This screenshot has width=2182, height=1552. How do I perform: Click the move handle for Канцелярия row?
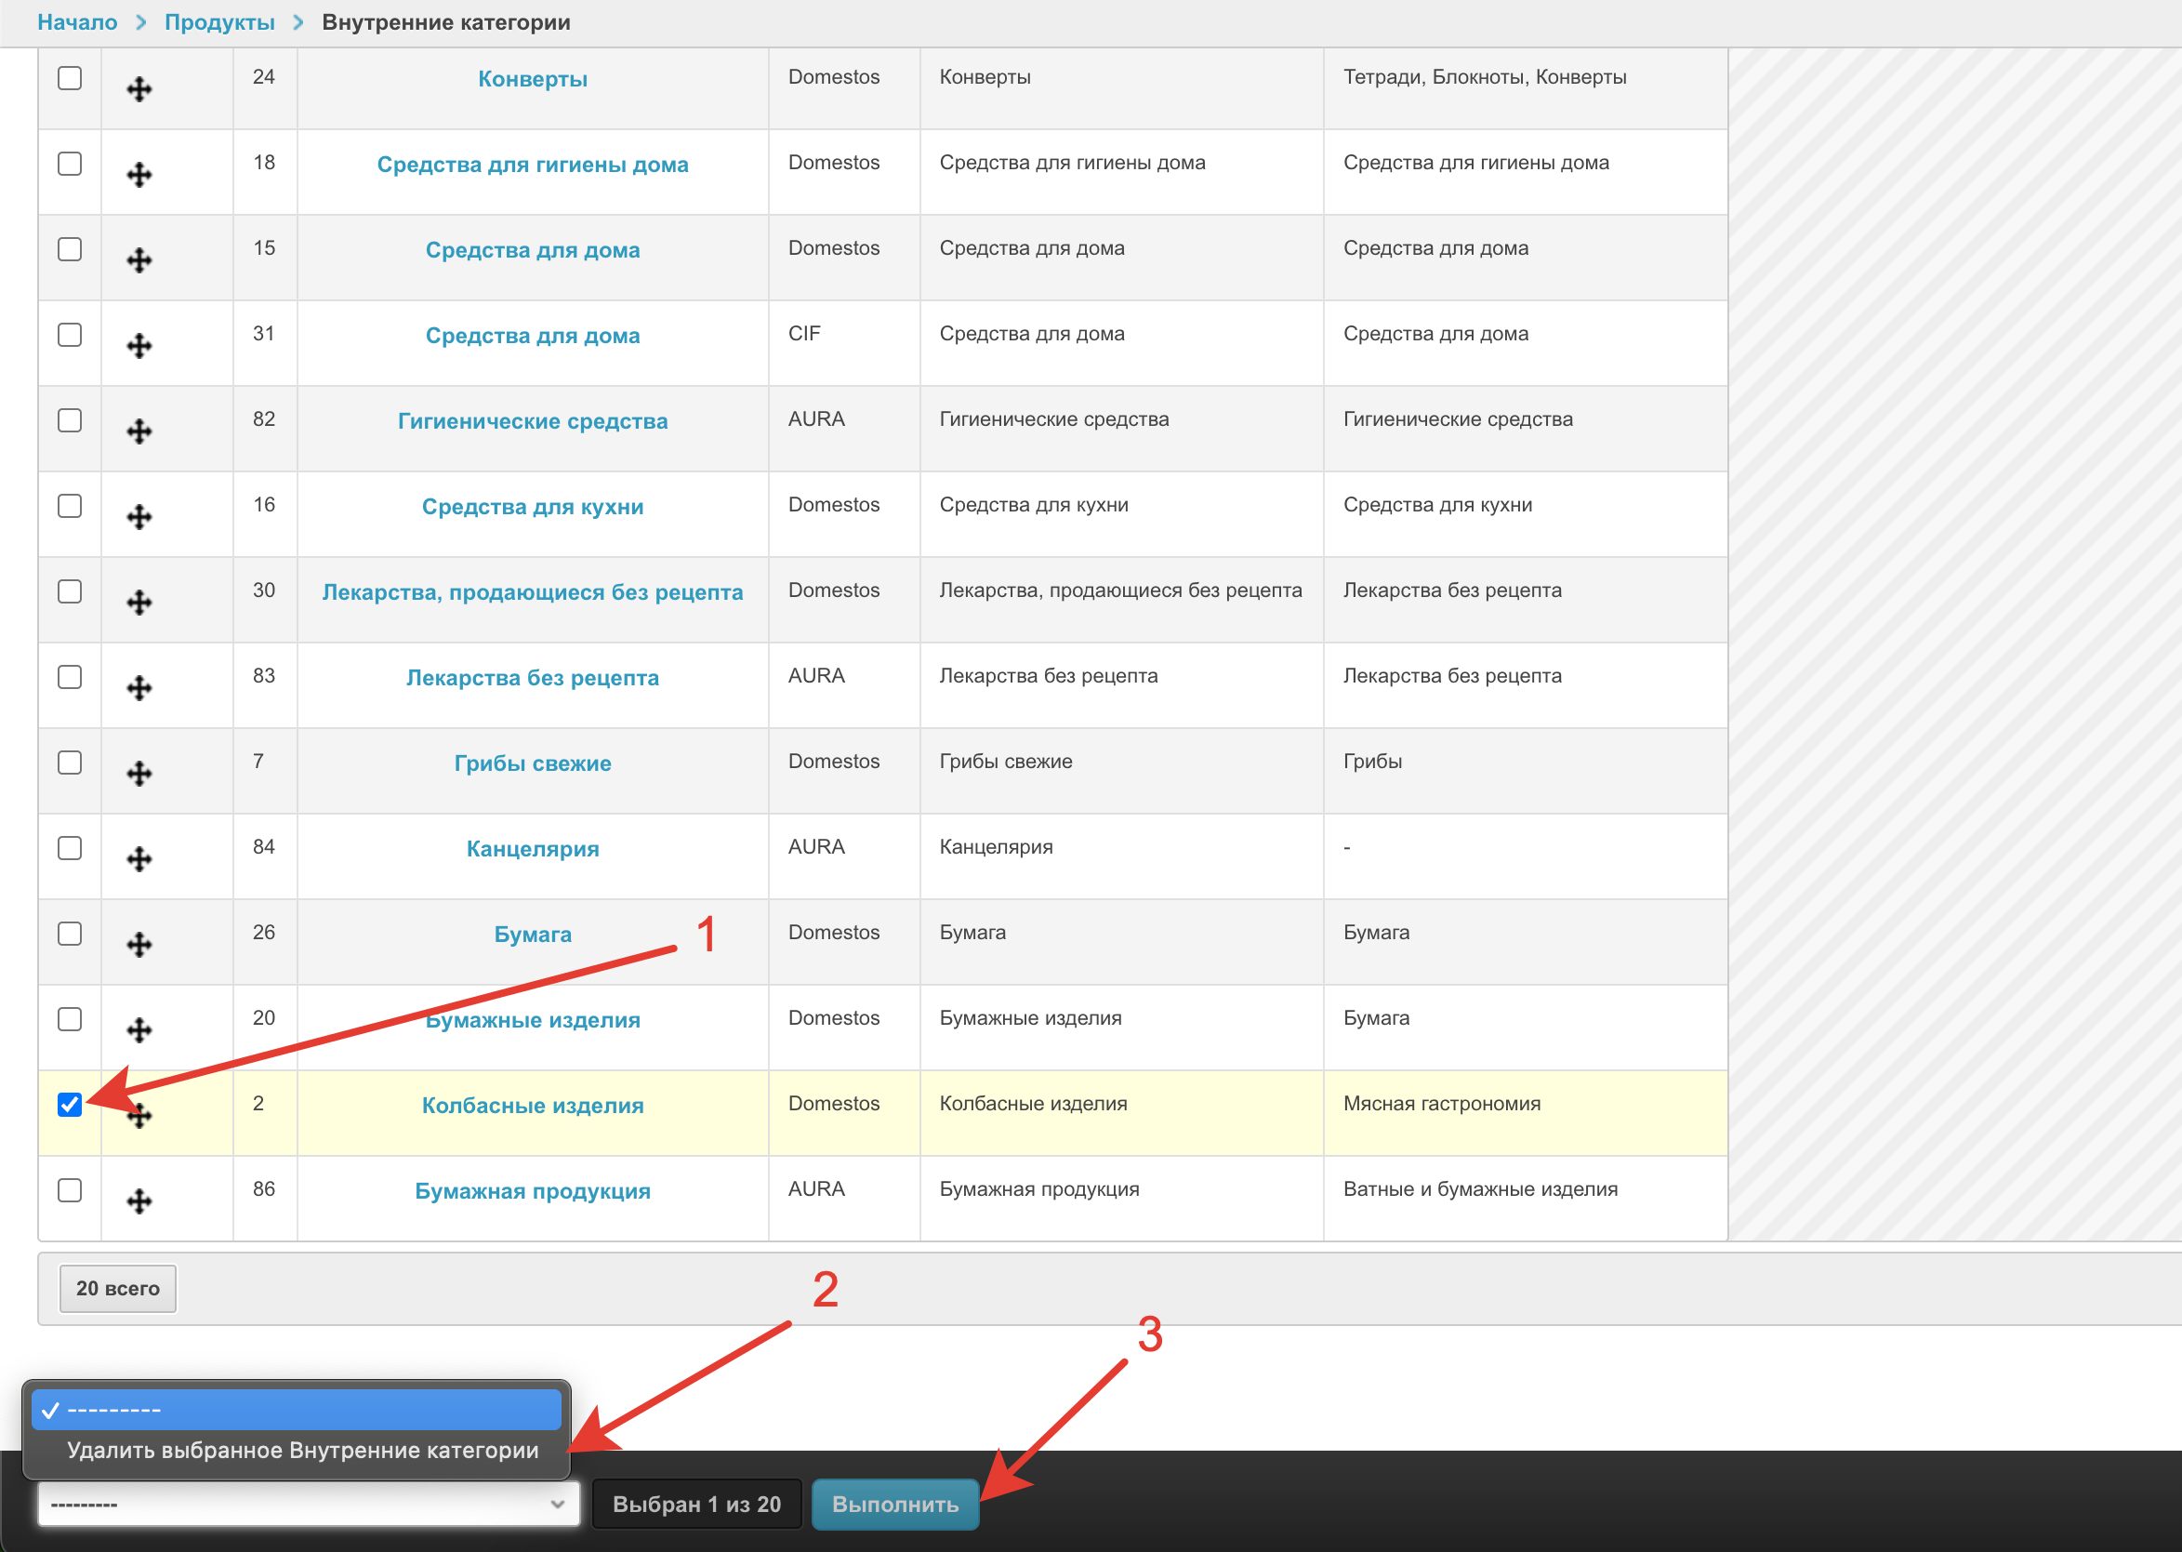click(x=139, y=859)
